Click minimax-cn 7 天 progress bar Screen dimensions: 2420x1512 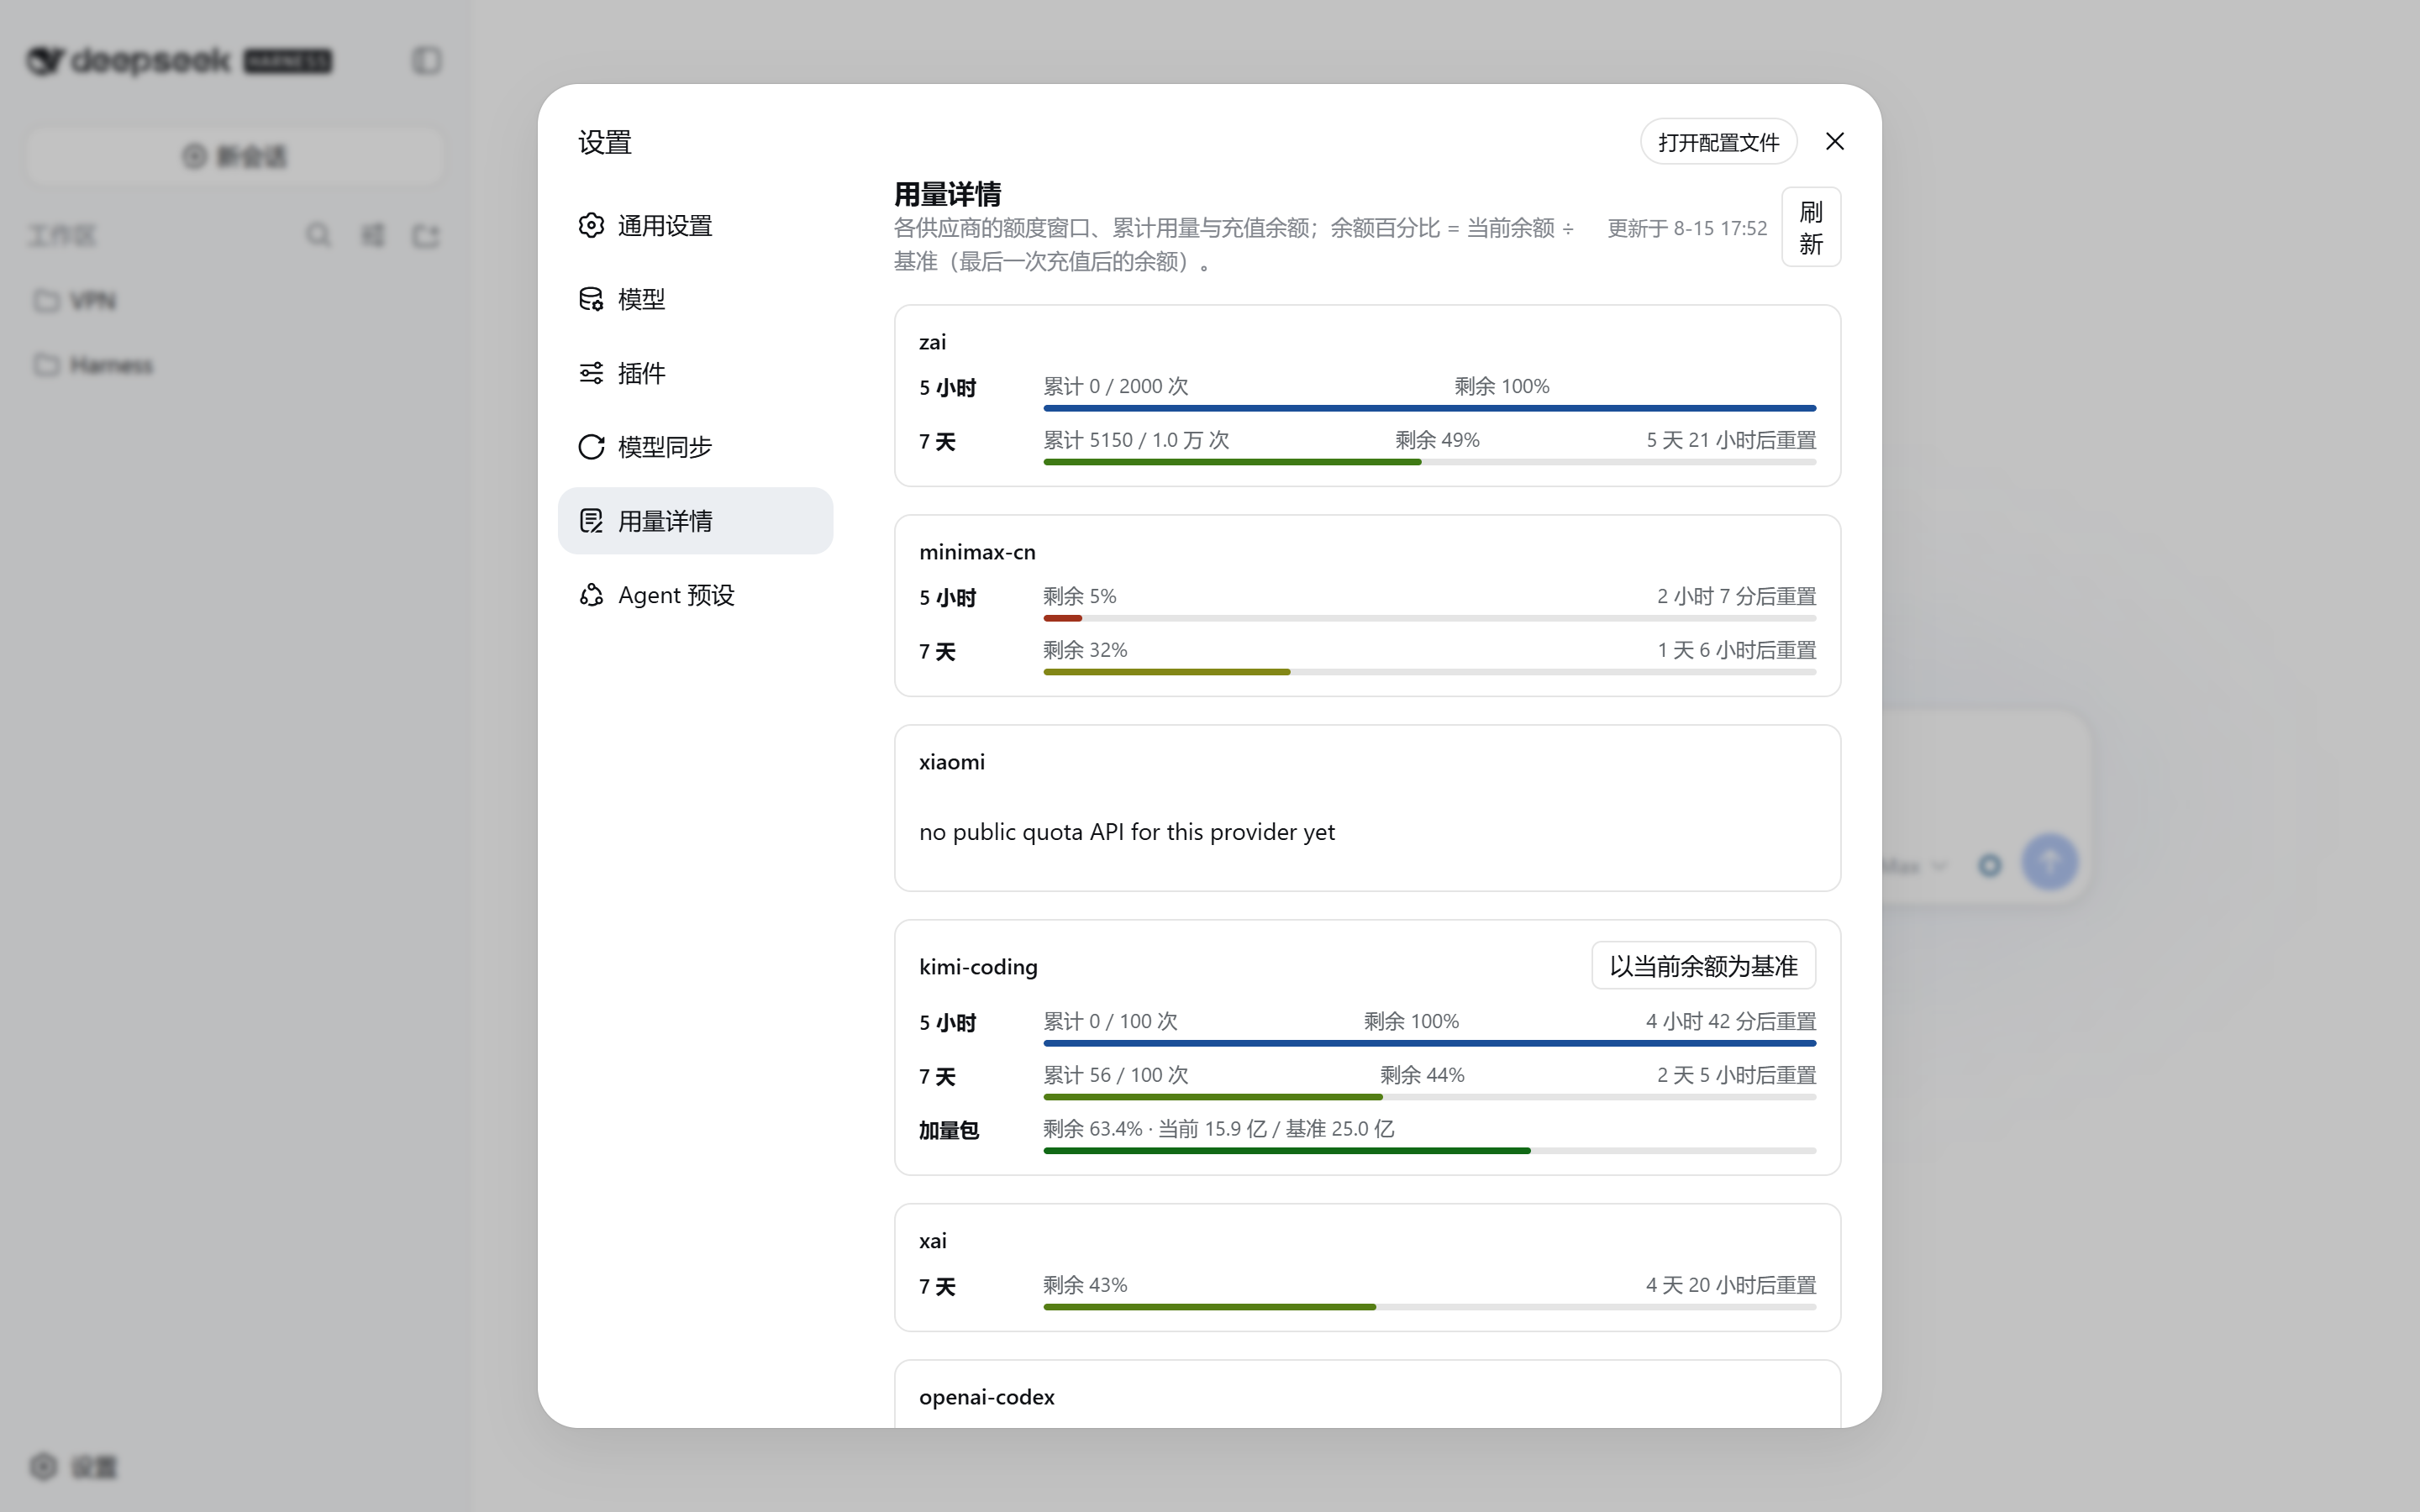coord(1429,672)
